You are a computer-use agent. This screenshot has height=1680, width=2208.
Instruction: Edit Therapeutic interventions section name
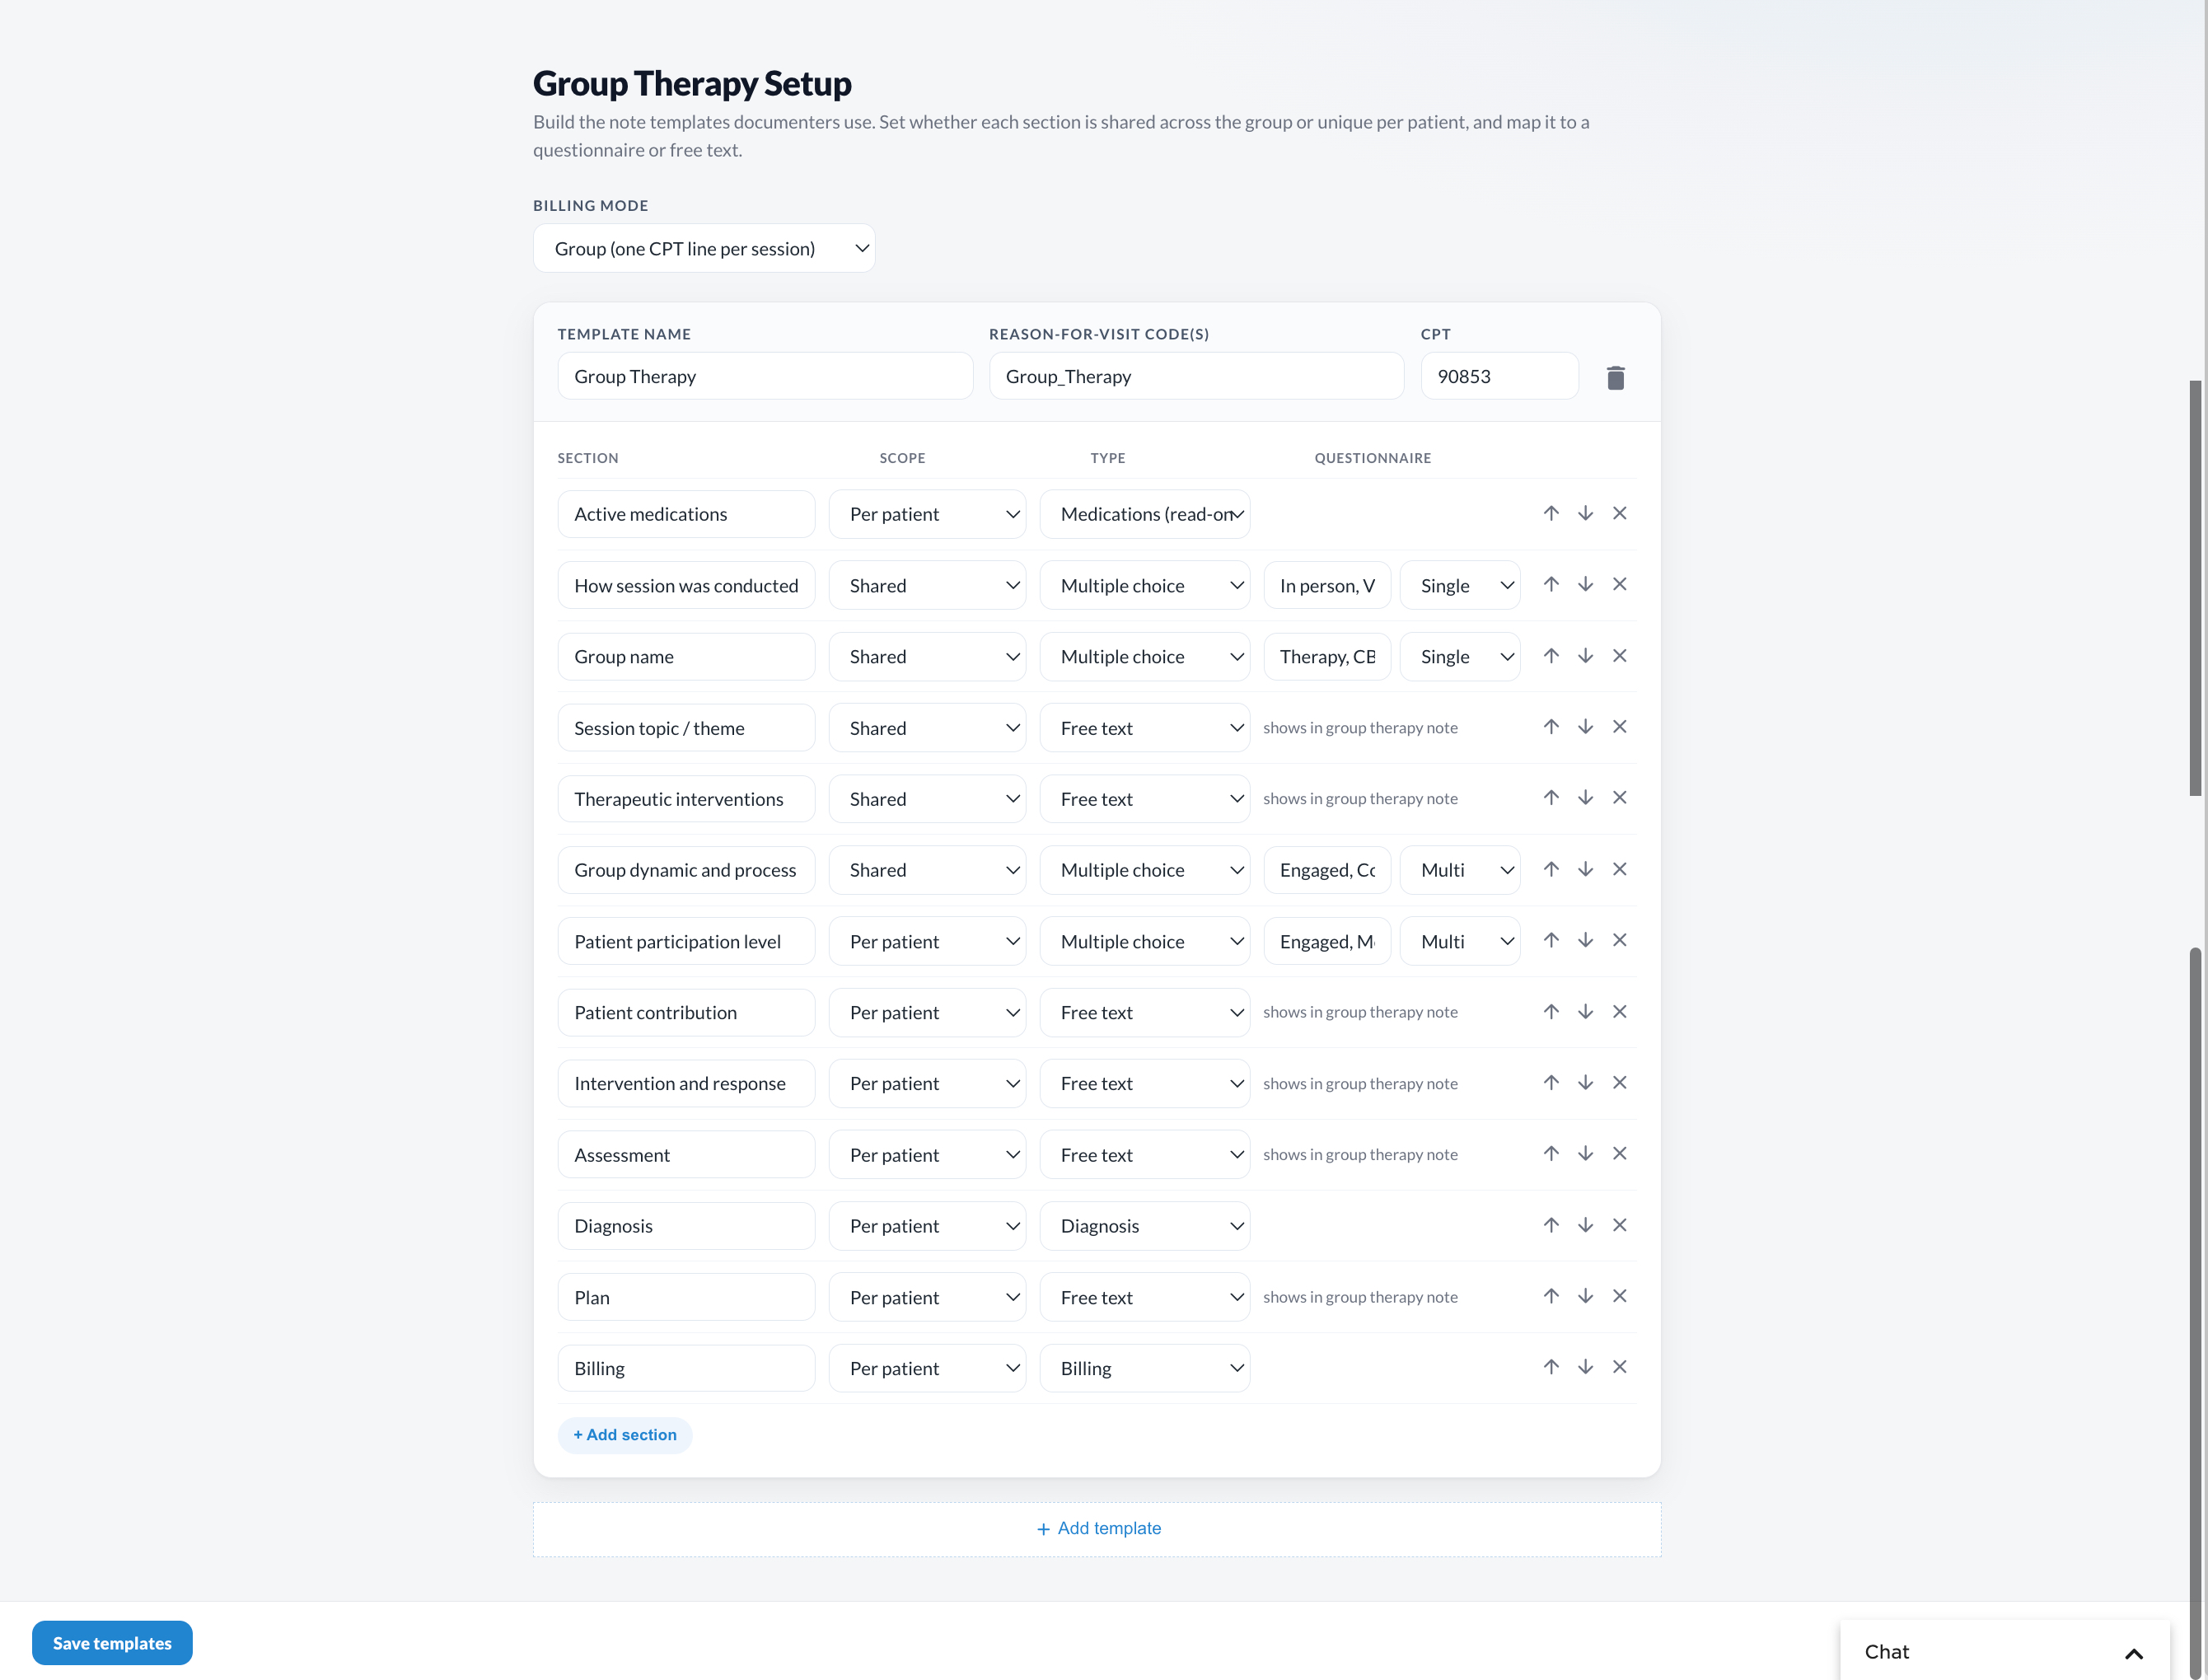686,799
